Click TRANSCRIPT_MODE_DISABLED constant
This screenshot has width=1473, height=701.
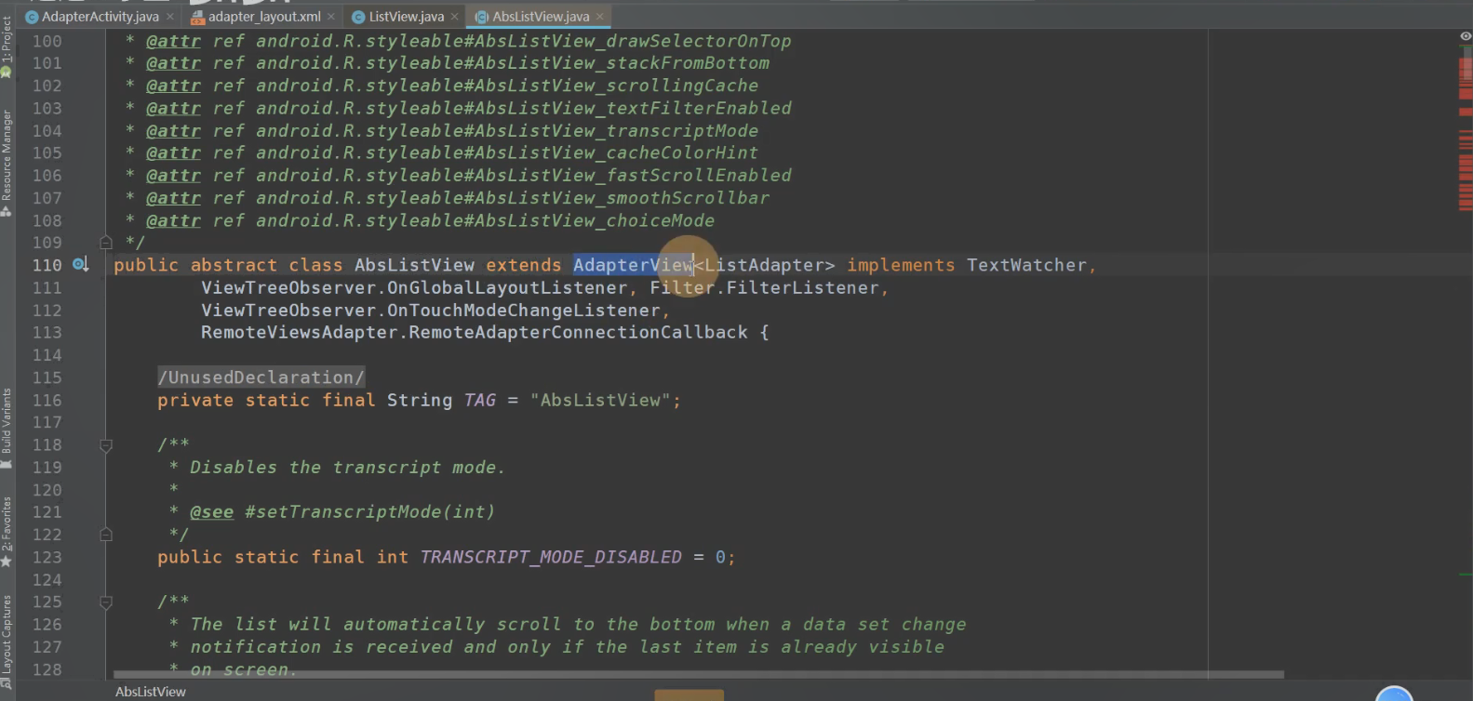pos(551,557)
